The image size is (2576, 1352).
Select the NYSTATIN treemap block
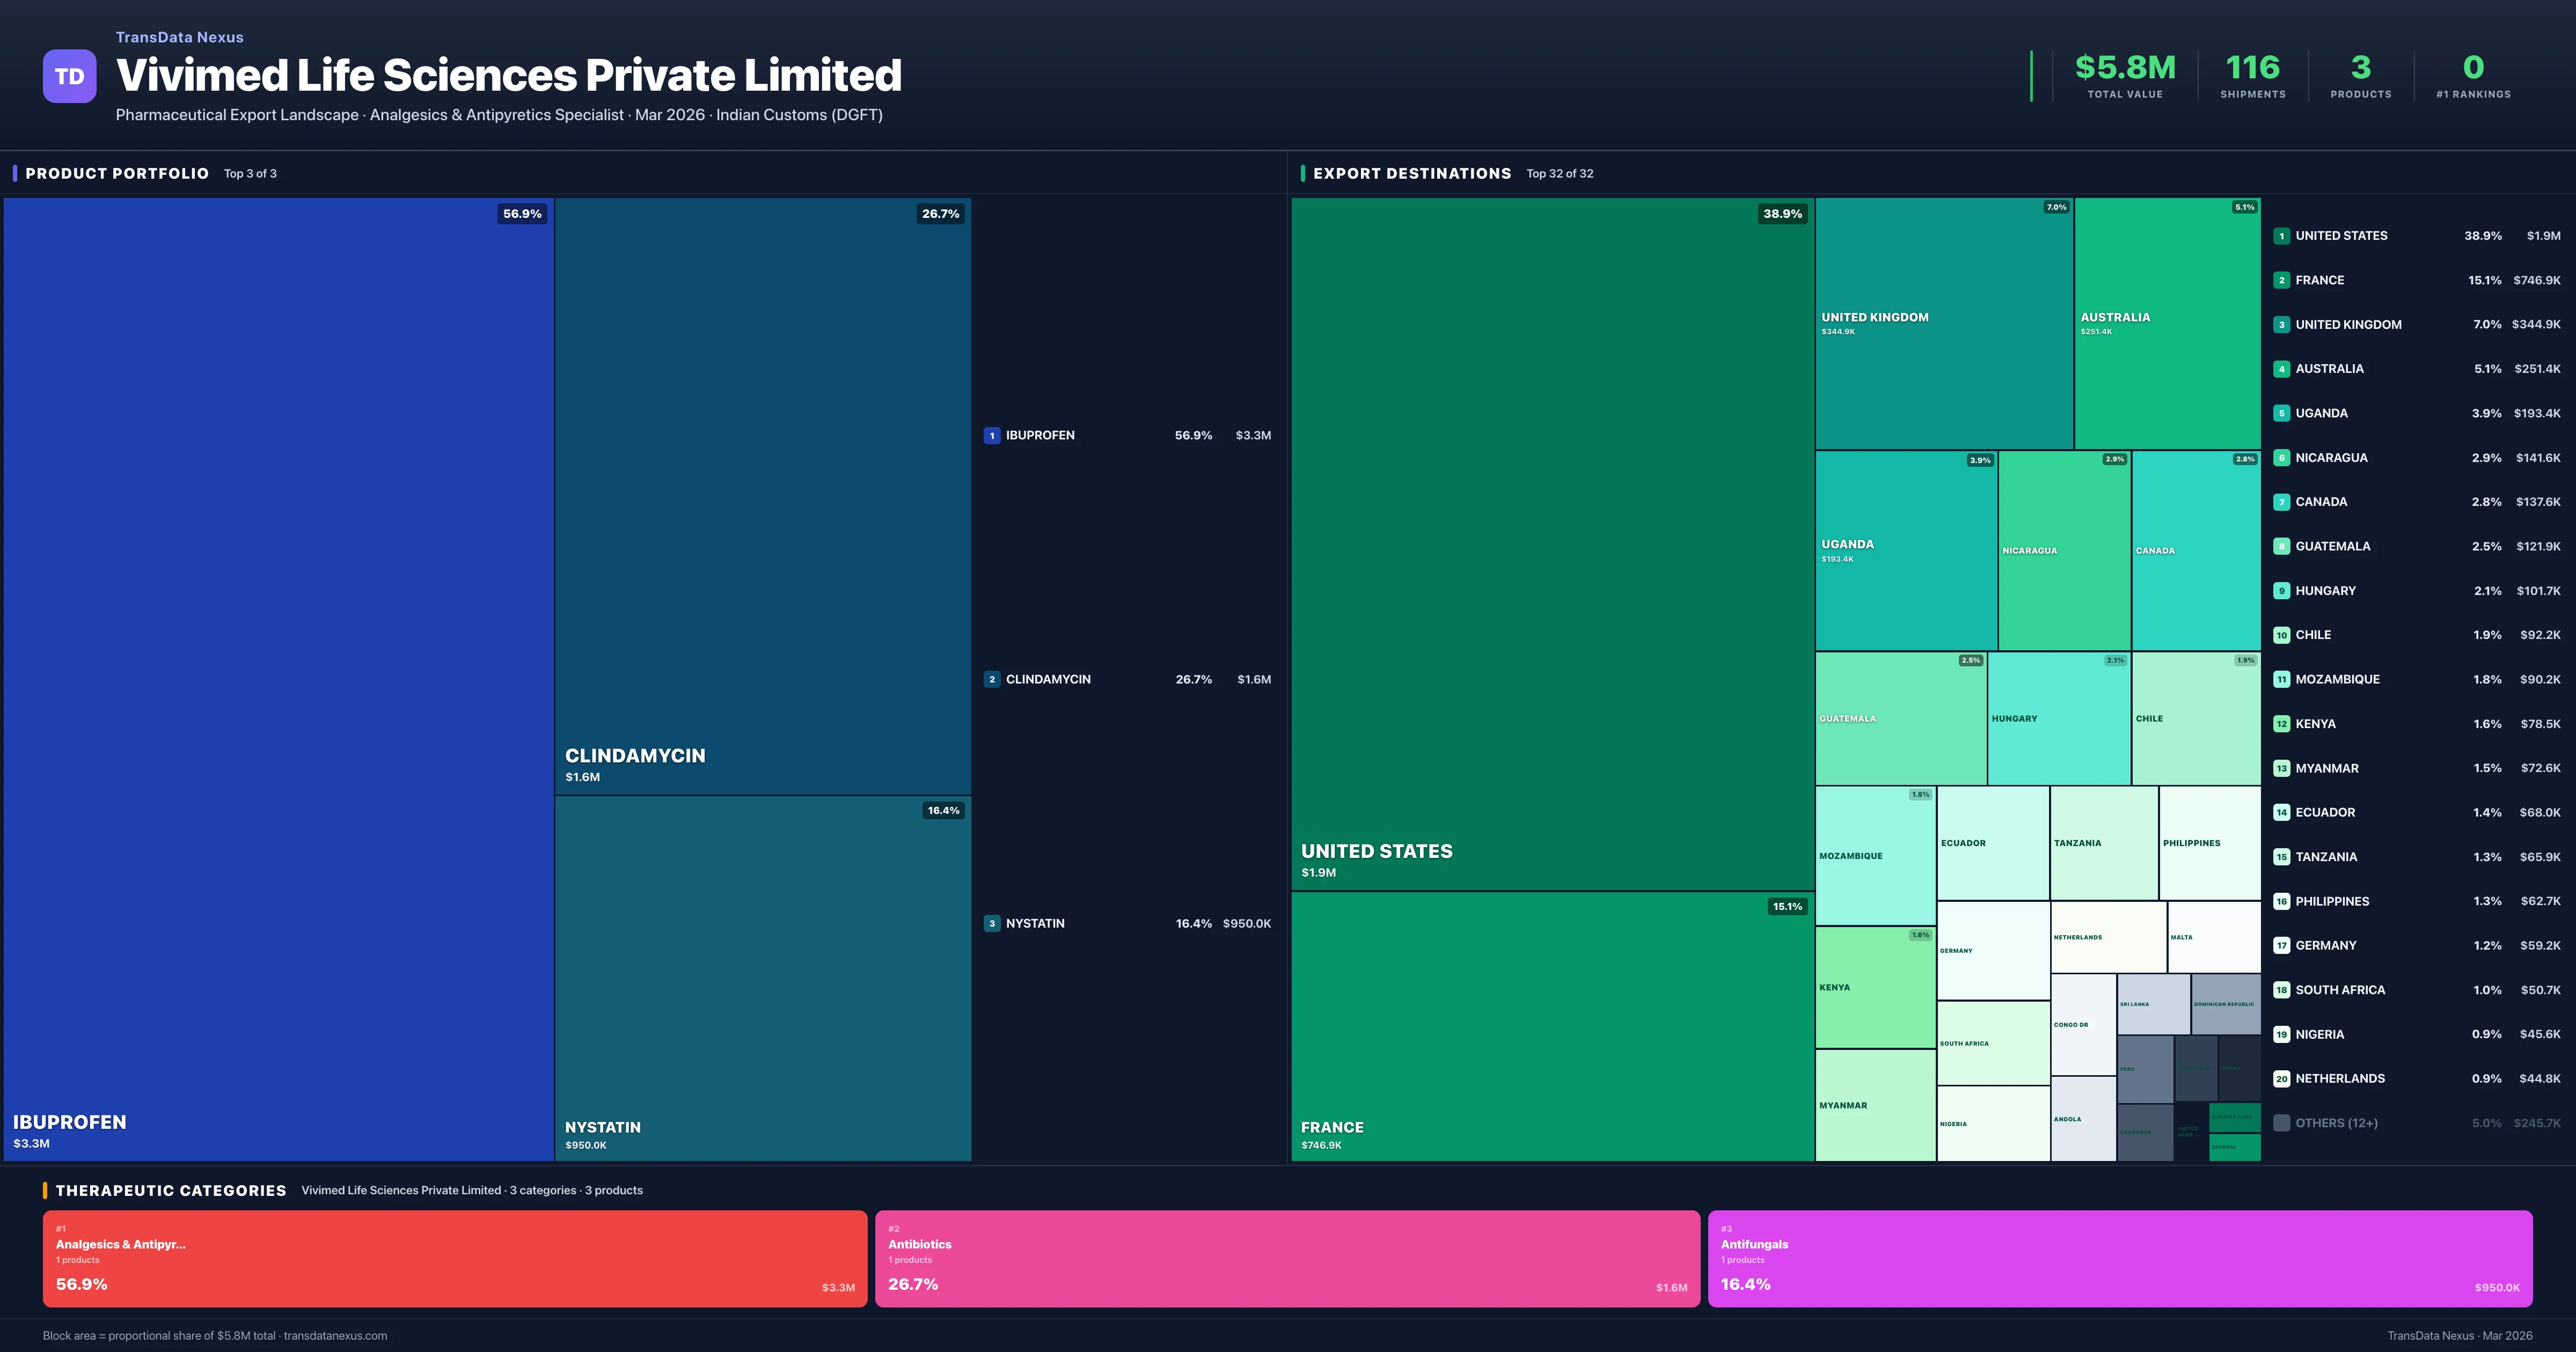(x=762, y=977)
